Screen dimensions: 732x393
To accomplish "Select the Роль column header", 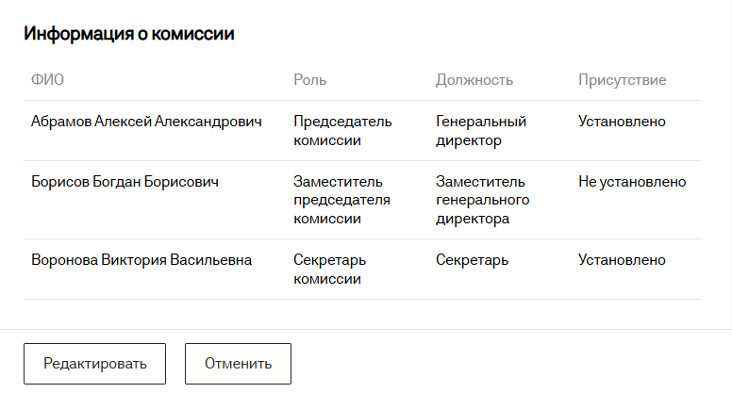I will (x=310, y=80).
